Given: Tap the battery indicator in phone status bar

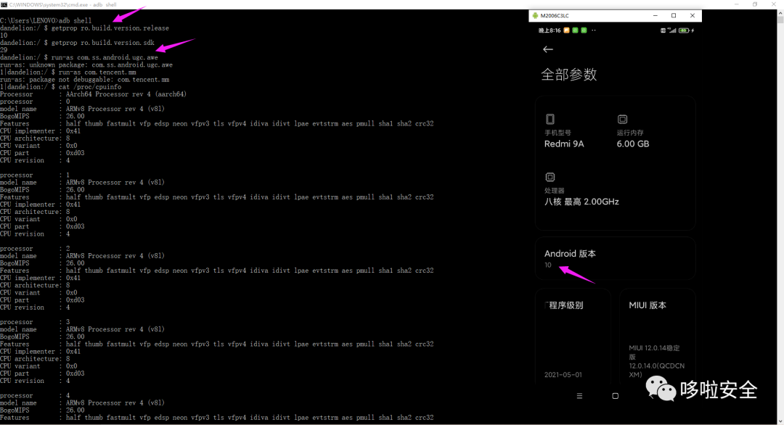Looking at the screenshot, I should point(684,30).
